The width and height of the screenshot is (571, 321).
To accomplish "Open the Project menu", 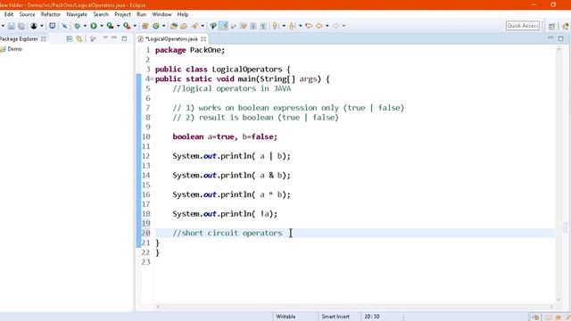I will 122,14.
